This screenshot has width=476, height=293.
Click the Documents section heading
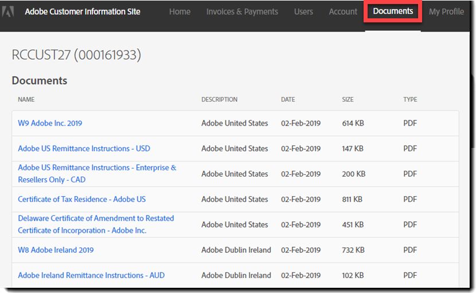tap(40, 80)
